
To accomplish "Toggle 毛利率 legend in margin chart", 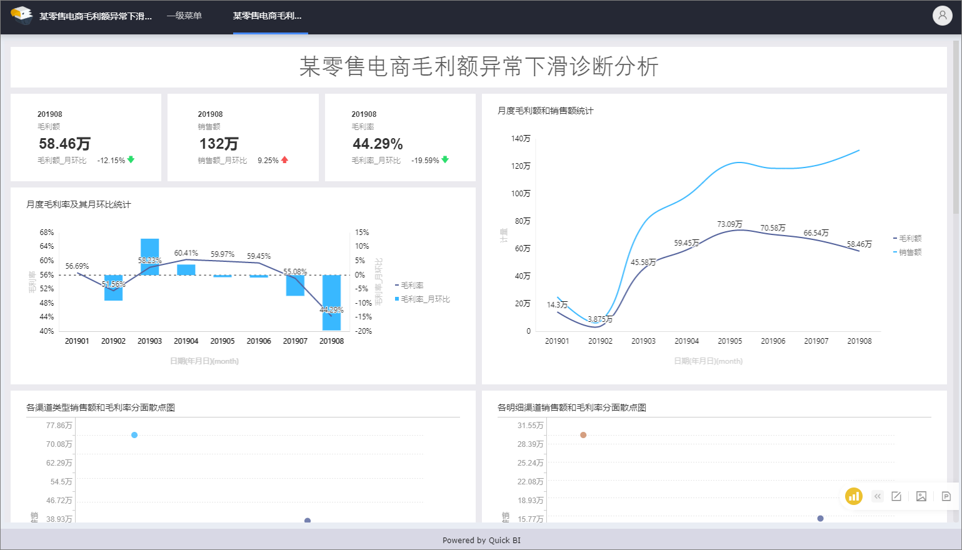I will point(409,285).
